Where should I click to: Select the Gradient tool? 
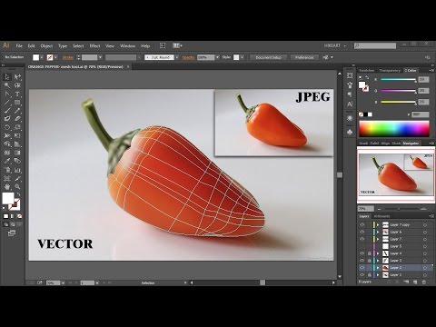17,153
